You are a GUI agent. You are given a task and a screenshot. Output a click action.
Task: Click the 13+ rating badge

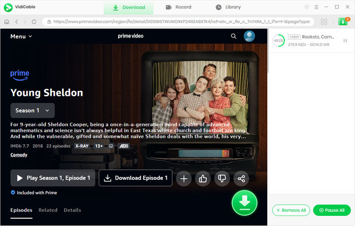99,146
